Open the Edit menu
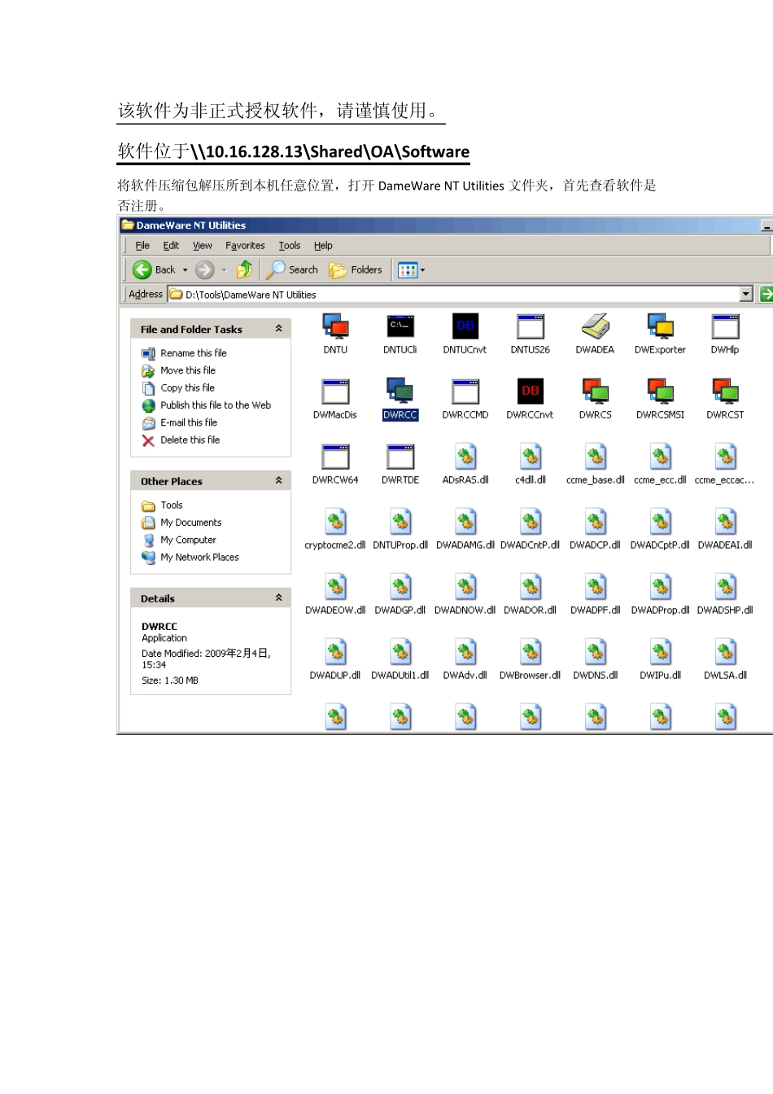This screenshot has height=1094, width=773. point(171,245)
